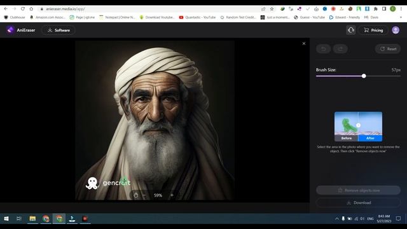
Task: Bookmark this page with the star
Action: coord(272,9)
